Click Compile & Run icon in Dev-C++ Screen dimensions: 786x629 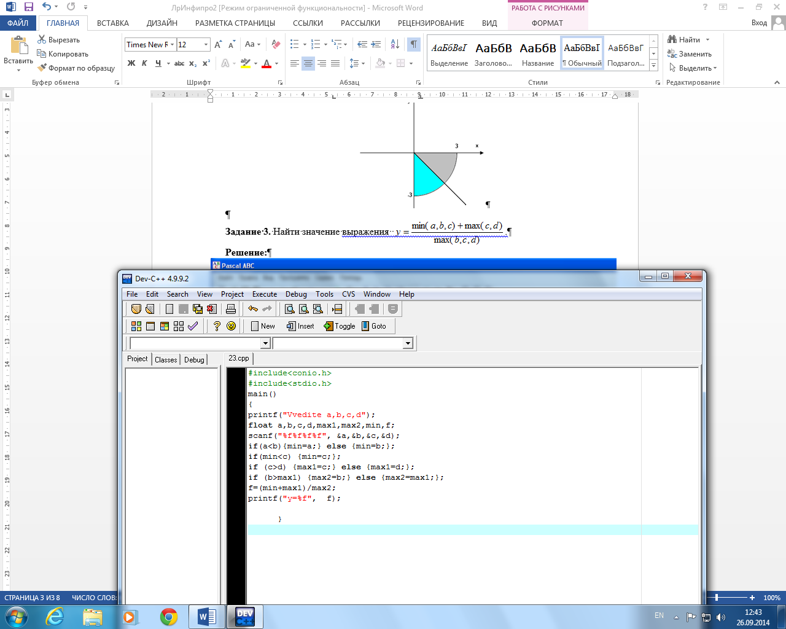165,326
